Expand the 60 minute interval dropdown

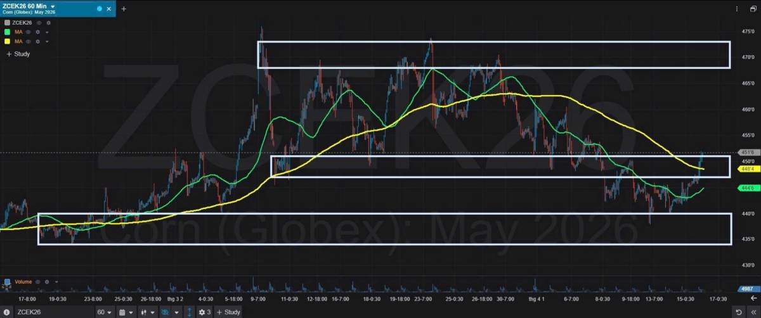tap(104, 312)
